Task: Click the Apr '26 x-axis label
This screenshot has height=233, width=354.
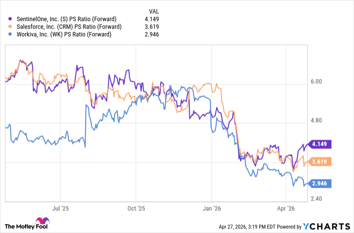Action: click(286, 209)
